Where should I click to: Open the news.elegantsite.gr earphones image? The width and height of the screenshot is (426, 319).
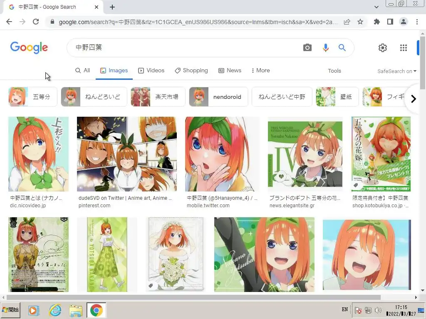click(x=305, y=154)
